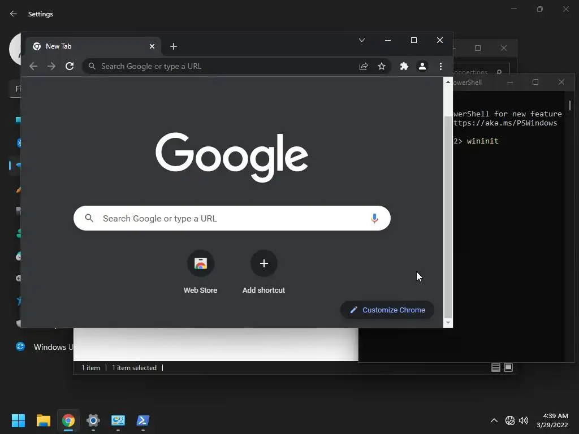Switch File Explorer to large icons view
579x434 pixels.
tap(508, 367)
